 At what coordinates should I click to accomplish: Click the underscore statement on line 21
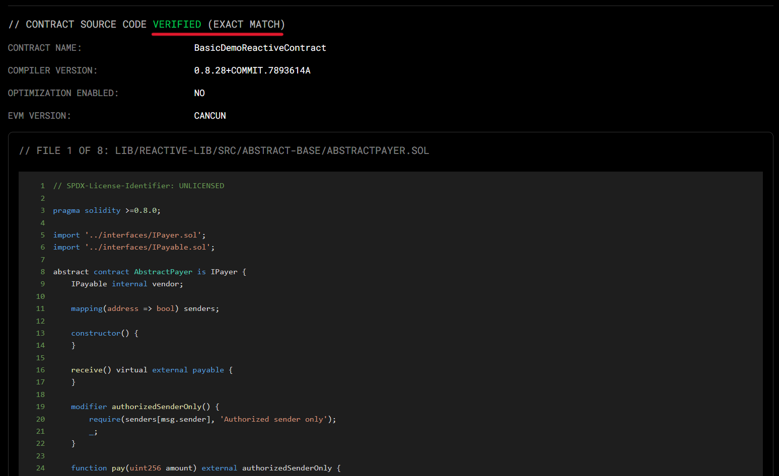click(x=93, y=432)
